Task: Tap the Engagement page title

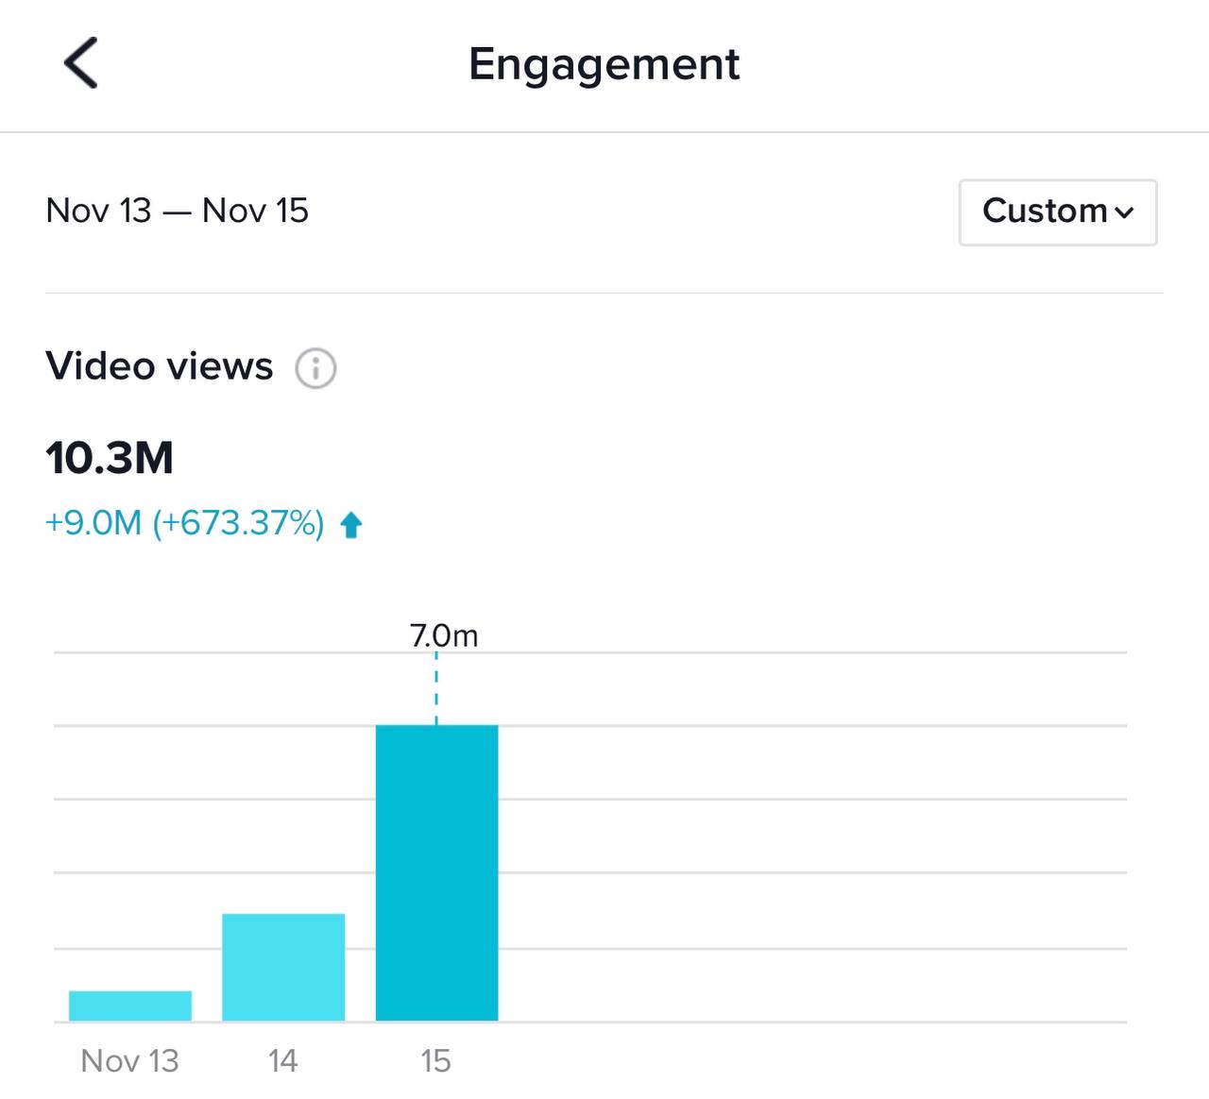Action: click(604, 64)
